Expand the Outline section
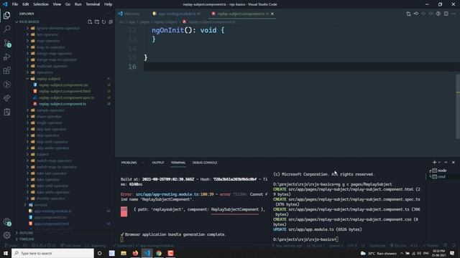 coord(26,233)
